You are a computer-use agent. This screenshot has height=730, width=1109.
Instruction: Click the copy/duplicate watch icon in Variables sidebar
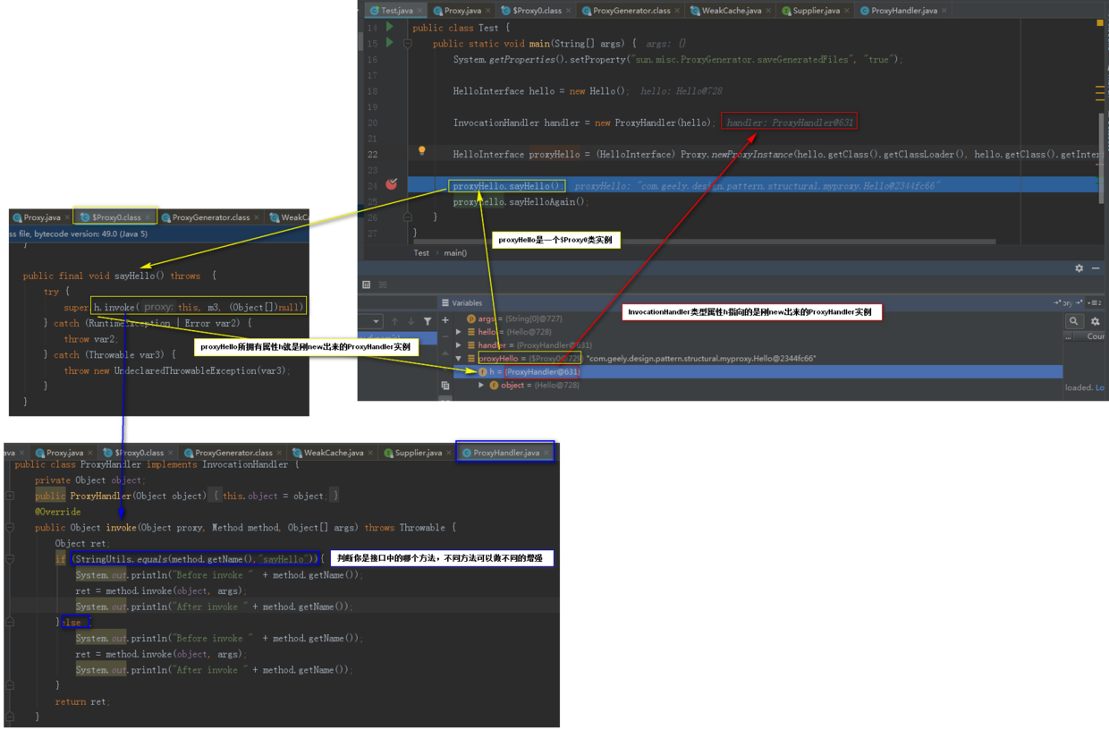(x=445, y=386)
